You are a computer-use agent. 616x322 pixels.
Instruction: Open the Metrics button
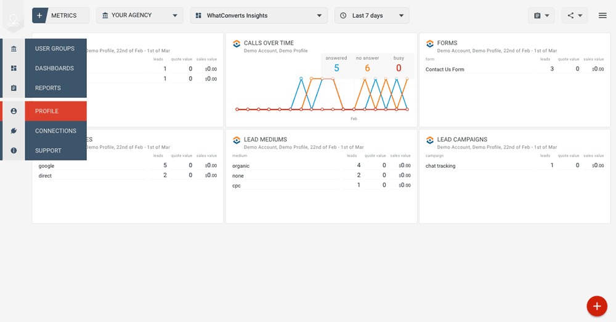60,15
